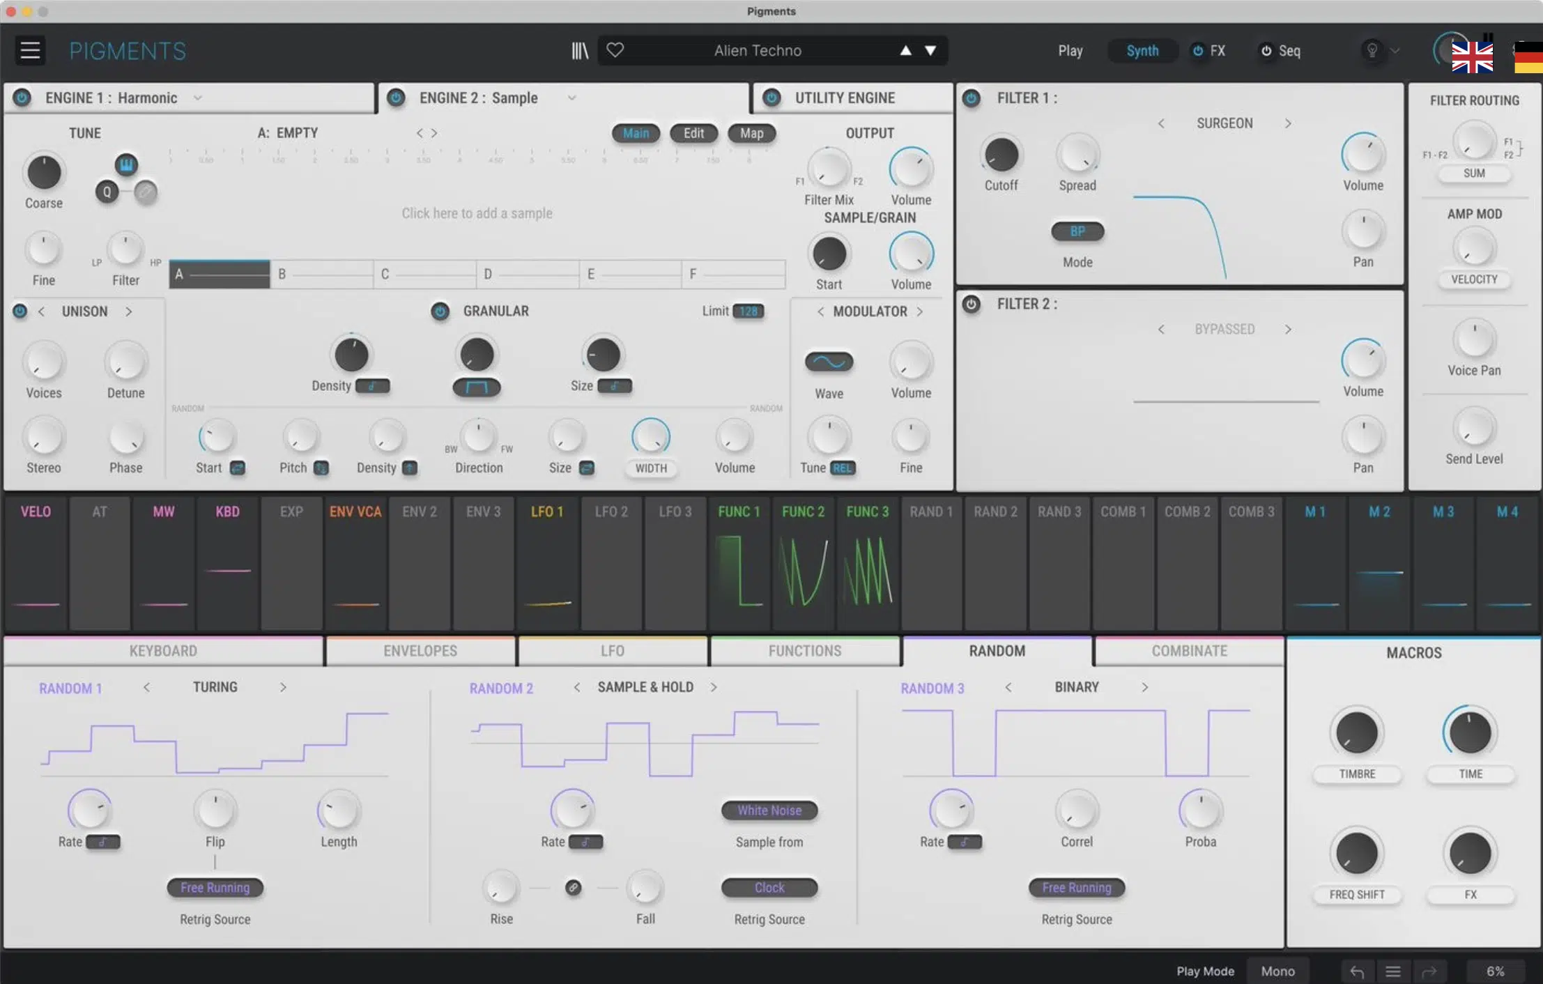Toggle Unison power button
This screenshot has width=1543, height=984.
pyautogui.click(x=20, y=311)
